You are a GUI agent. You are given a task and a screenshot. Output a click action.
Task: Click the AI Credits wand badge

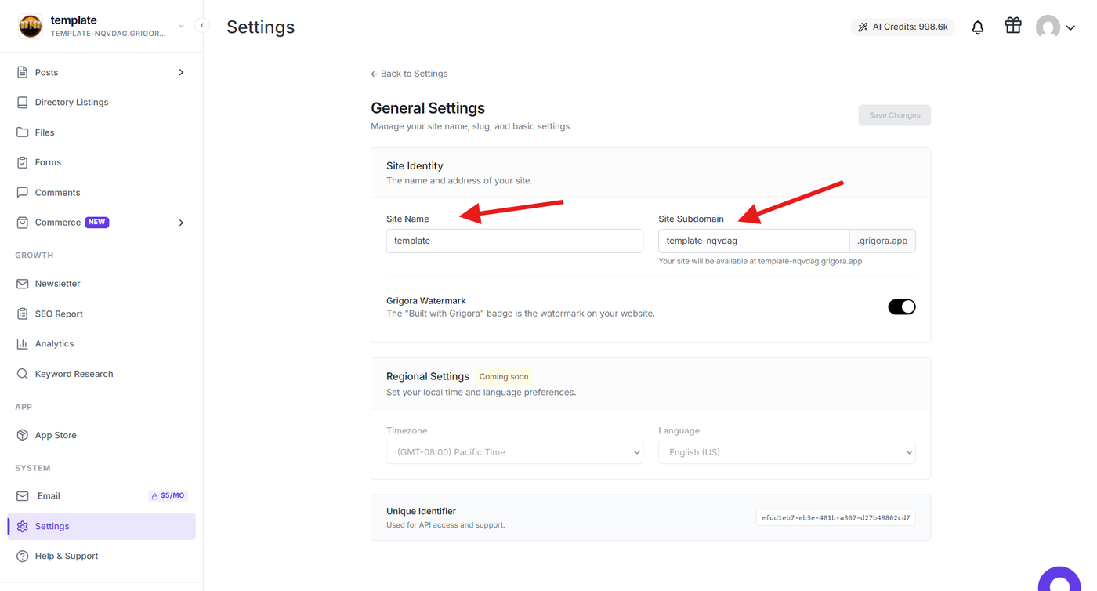903,27
